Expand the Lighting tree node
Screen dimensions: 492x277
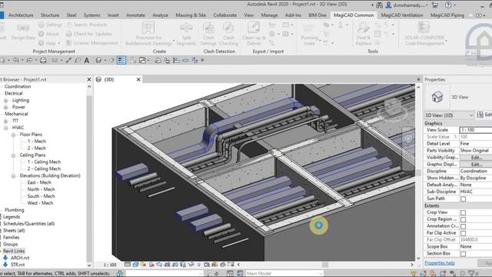click(5, 101)
